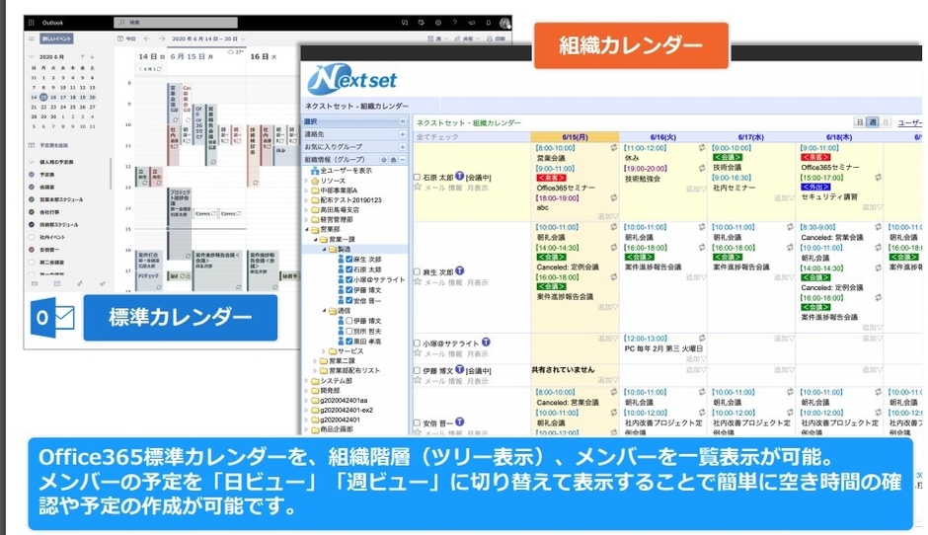Uncheck 伊藤 博文 under 製造 folder
This screenshot has height=535, width=928.
tap(349, 290)
